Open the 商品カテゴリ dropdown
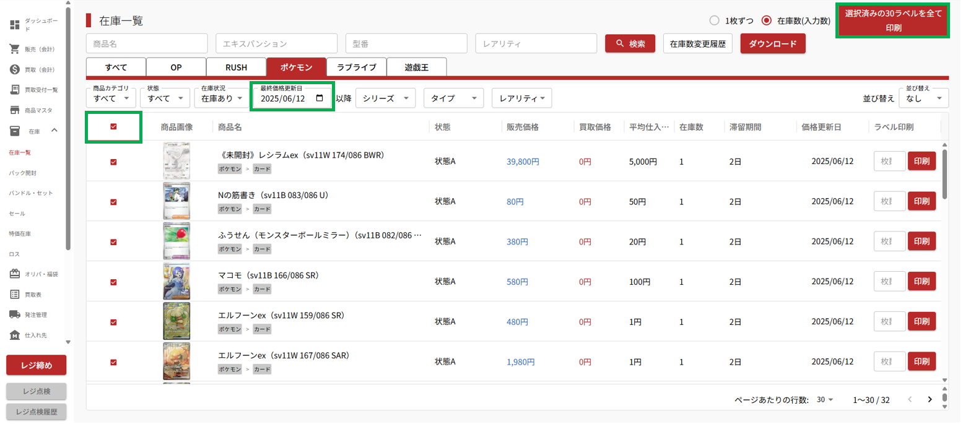The image size is (963, 424). 111,98
